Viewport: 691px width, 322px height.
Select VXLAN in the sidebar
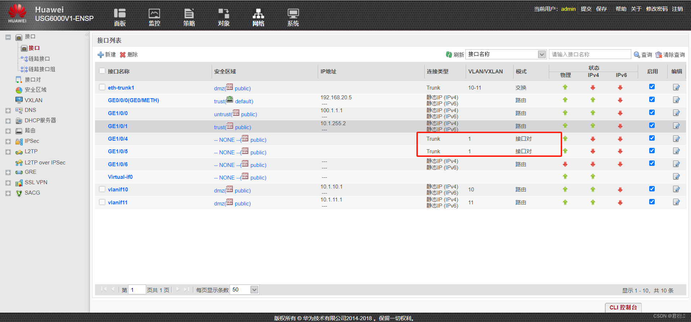33,100
